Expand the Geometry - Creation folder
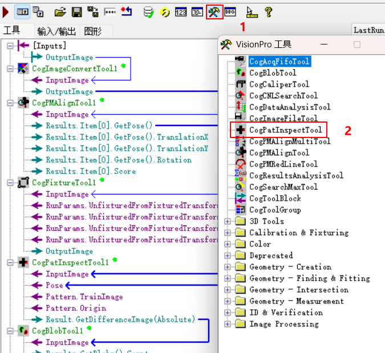 tap(228, 267)
